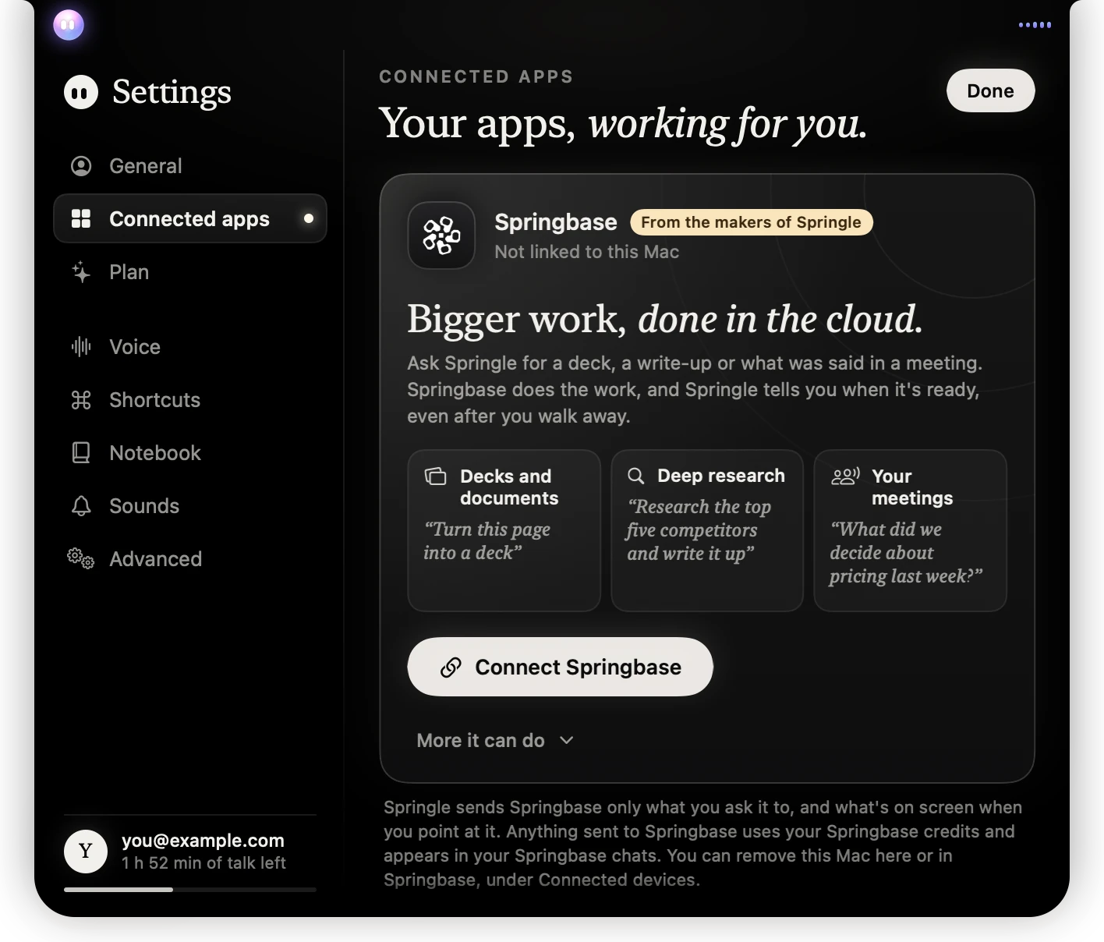Viewport: 1104px width, 942px height.
Task: Click the Notebook book icon
Action: point(81,453)
